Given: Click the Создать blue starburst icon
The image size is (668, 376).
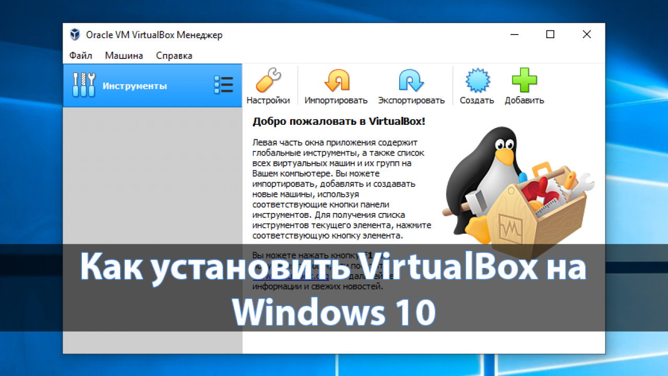Looking at the screenshot, I should 476,81.
